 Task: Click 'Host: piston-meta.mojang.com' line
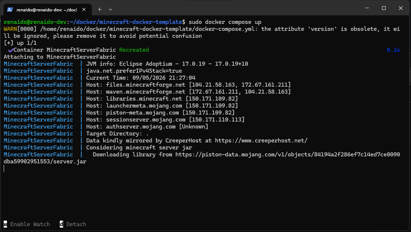click(x=160, y=112)
